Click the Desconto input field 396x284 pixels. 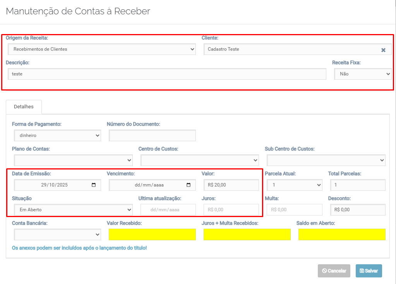tap(357, 210)
